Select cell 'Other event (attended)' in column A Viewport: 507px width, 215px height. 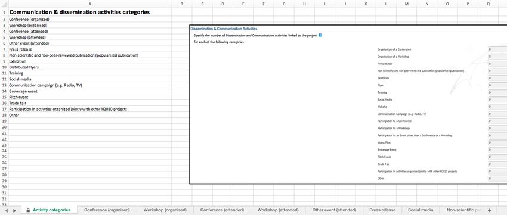pos(89,43)
